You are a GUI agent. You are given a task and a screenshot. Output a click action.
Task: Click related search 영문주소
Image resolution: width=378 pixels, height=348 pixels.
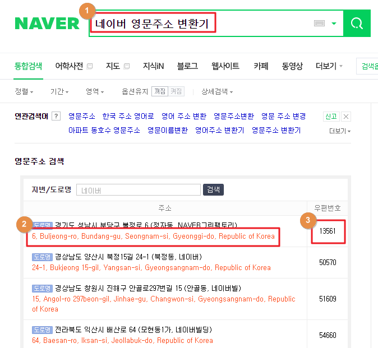82,116
